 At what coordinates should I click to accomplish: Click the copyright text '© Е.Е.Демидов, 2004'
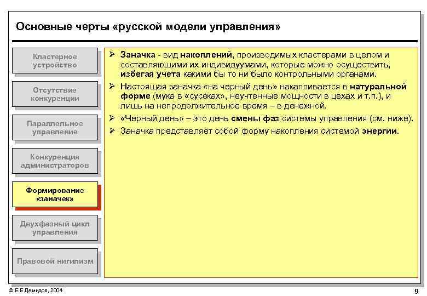coord(36,291)
